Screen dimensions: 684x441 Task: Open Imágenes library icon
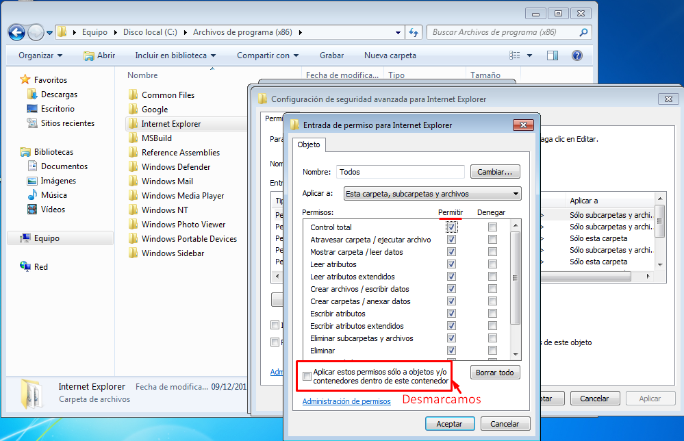tap(32, 181)
